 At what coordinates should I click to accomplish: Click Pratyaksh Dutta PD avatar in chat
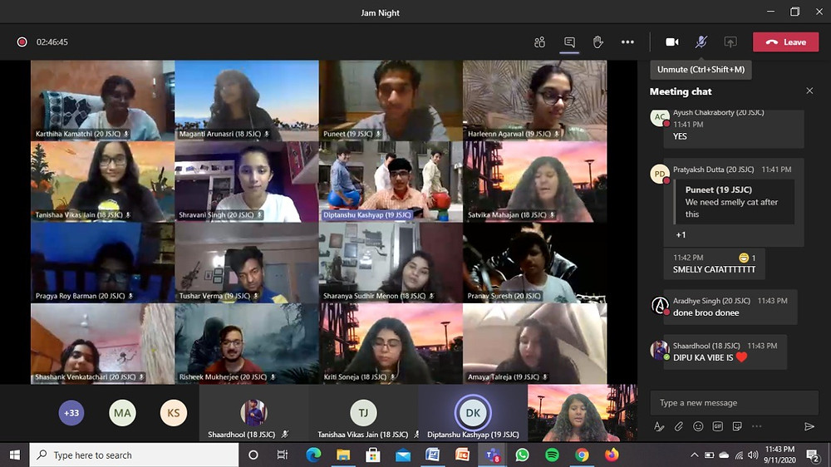(660, 174)
